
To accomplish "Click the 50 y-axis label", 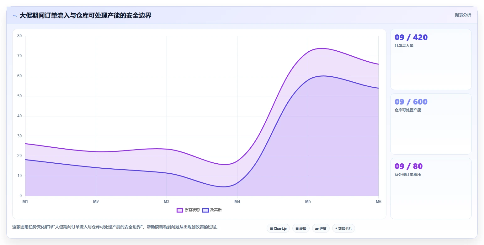I will click(19, 96).
